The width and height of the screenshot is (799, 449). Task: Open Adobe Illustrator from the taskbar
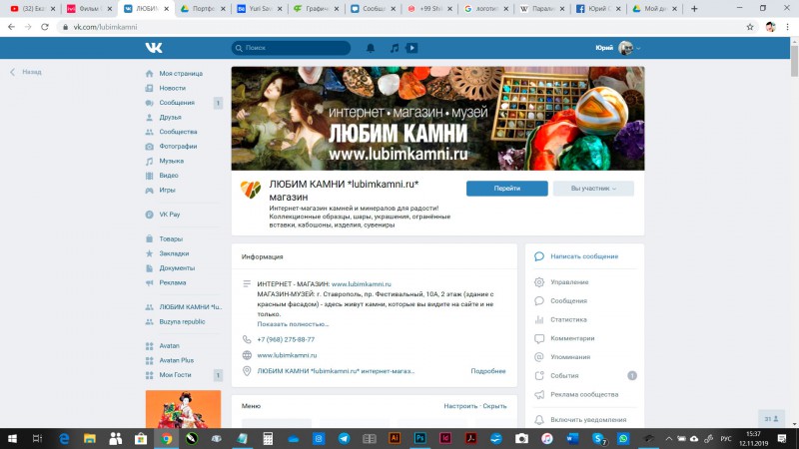tap(395, 438)
